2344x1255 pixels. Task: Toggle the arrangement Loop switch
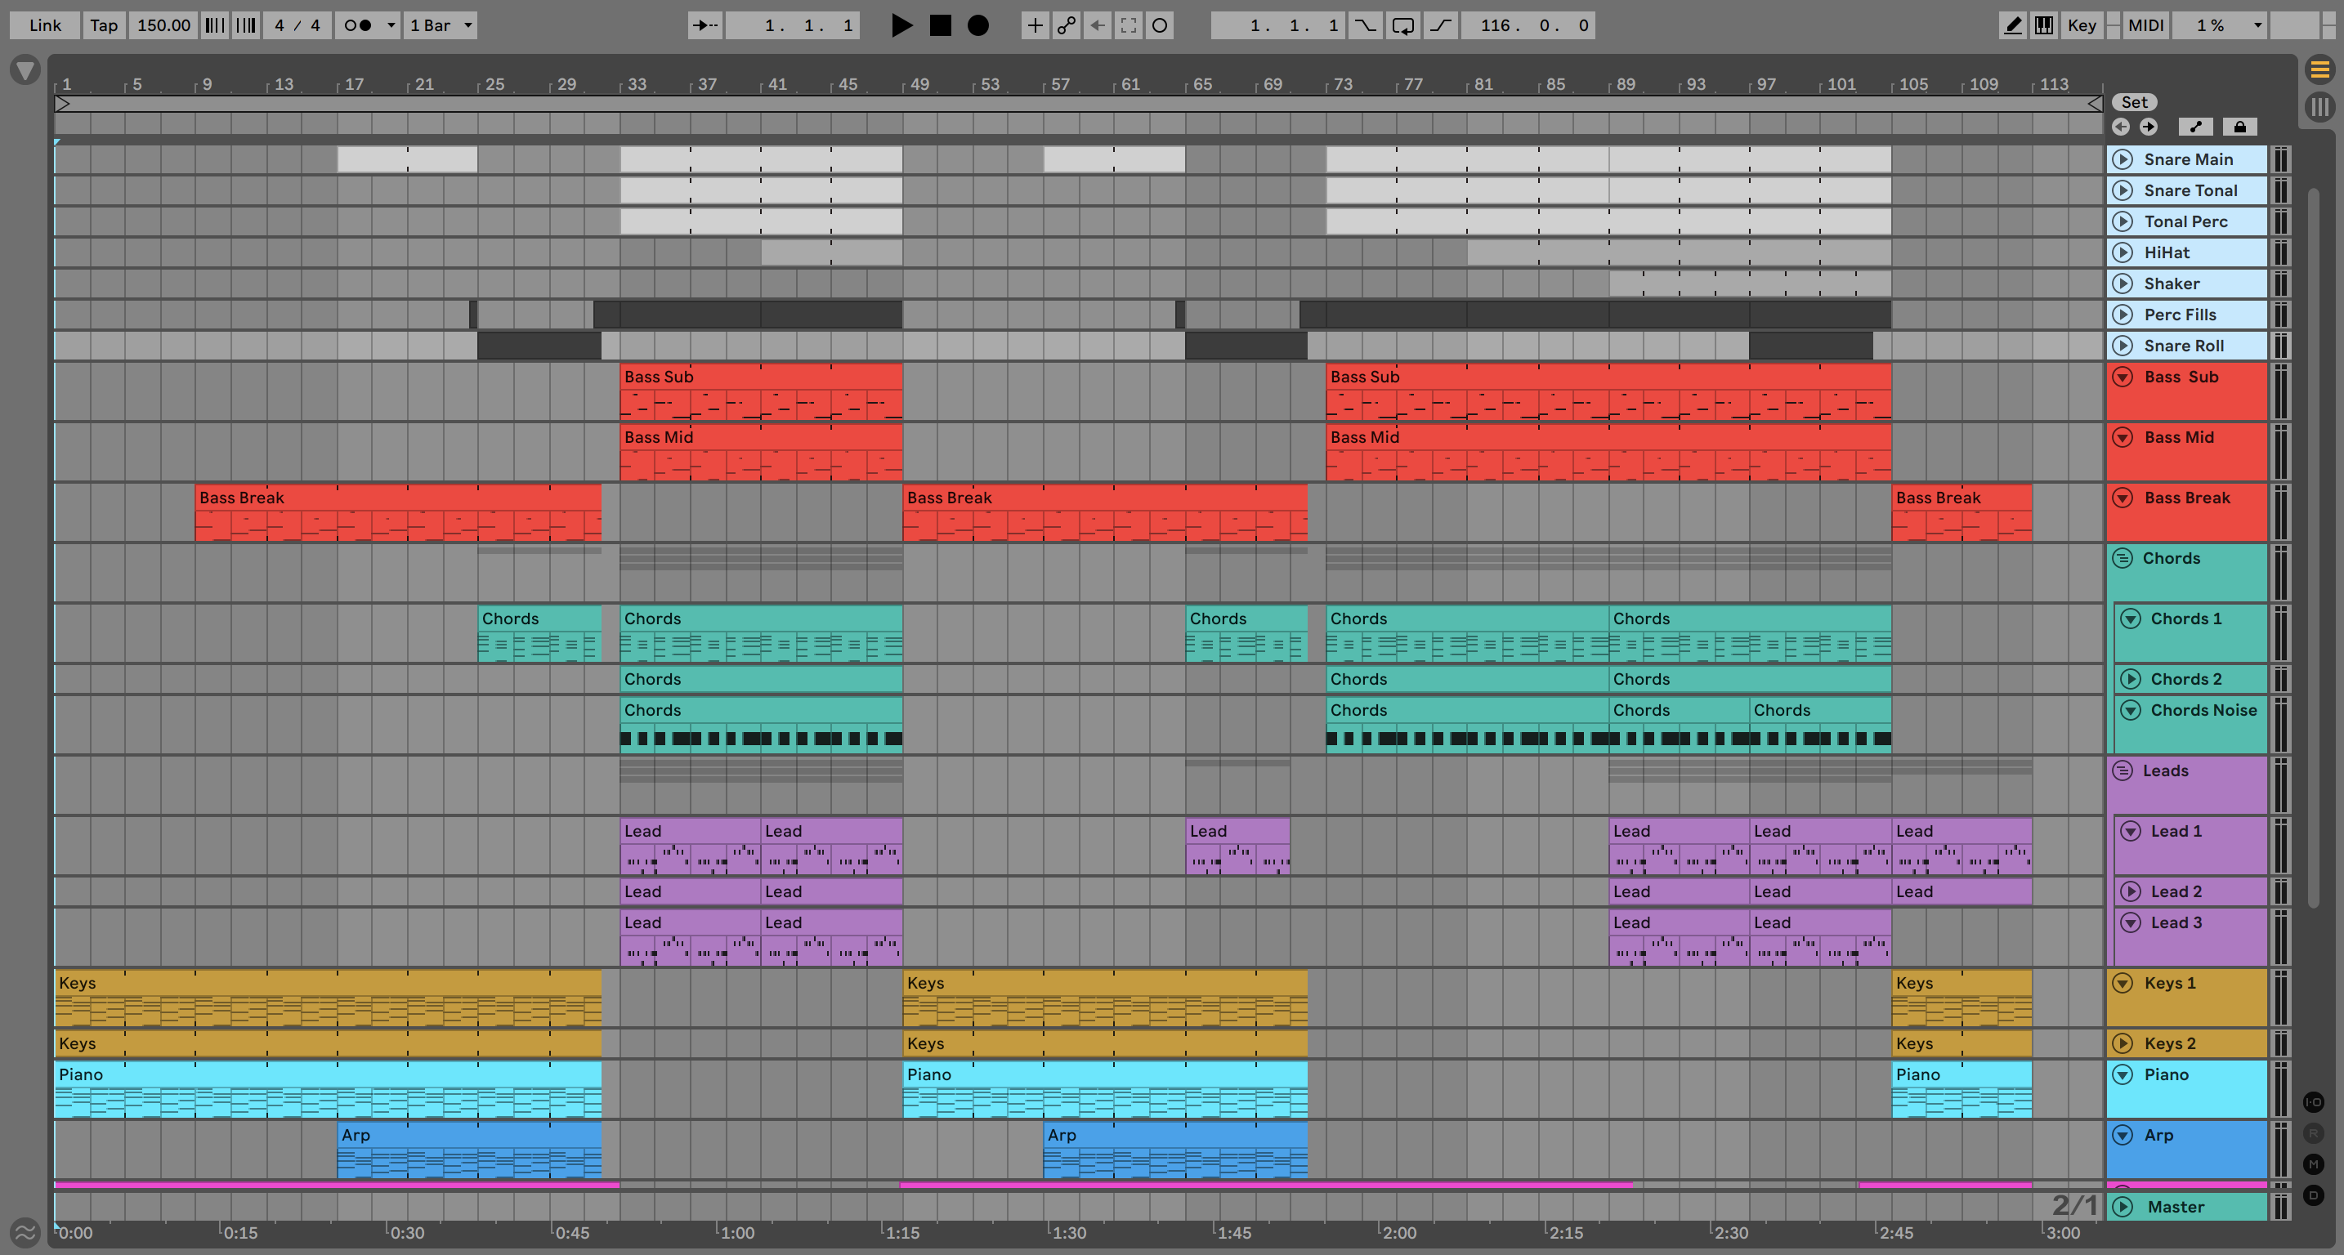(1402, 25)
